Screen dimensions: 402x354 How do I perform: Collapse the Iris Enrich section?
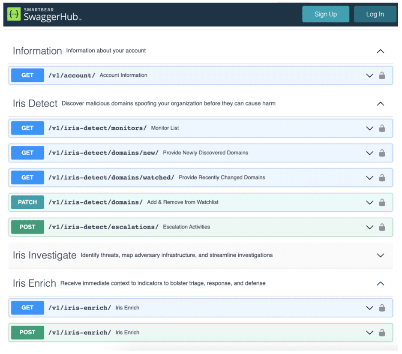[x=381, y=284]
